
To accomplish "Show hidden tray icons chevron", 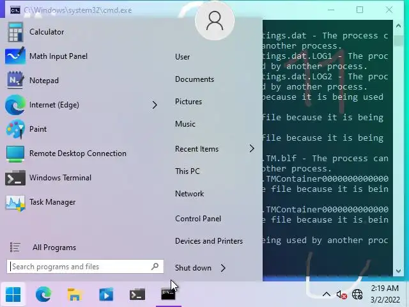I will pyautogui.click(x=327, y=295).
